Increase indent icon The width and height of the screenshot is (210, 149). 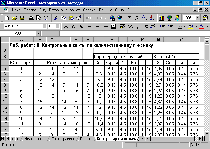point(170,26)
